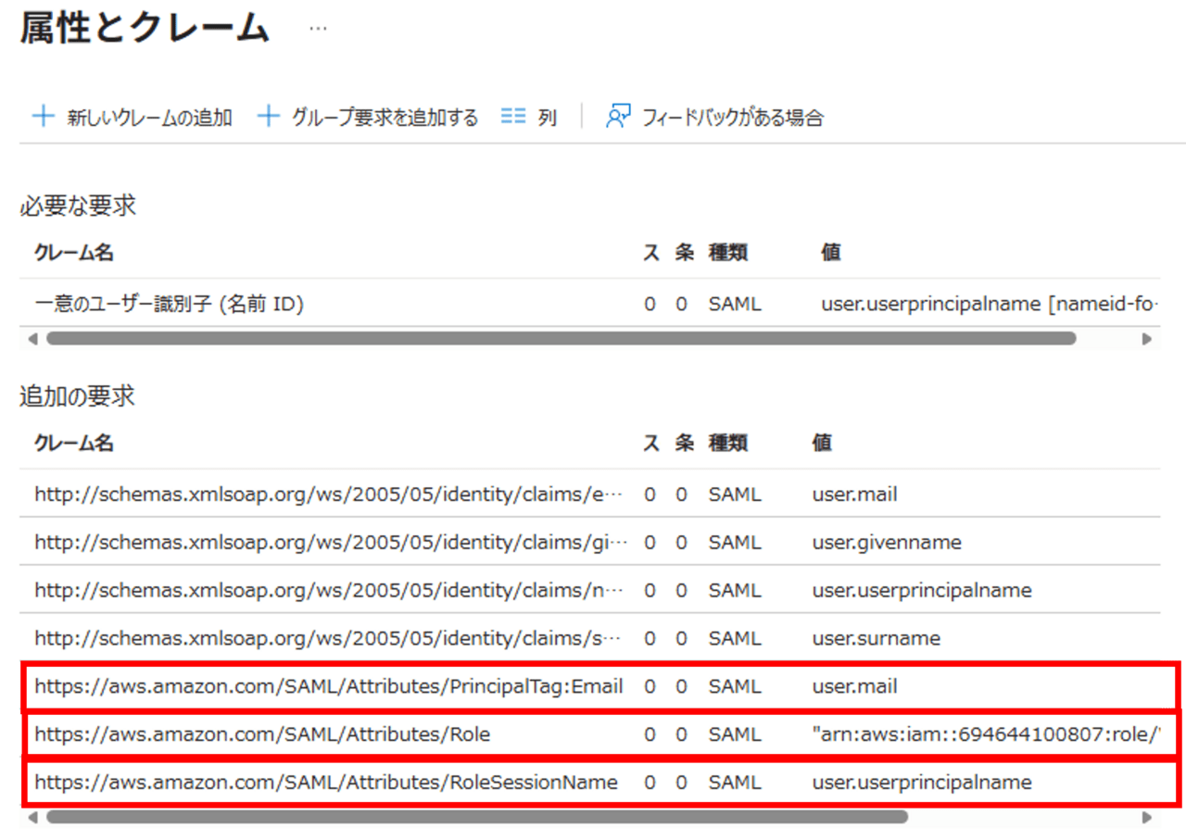
Task: Click left arrow of lower horizontal scrollbar
Action: [32, 818]
